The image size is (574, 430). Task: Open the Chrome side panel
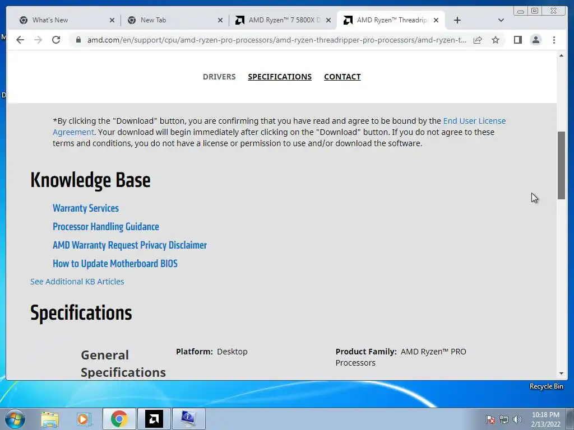coord(517,40)
